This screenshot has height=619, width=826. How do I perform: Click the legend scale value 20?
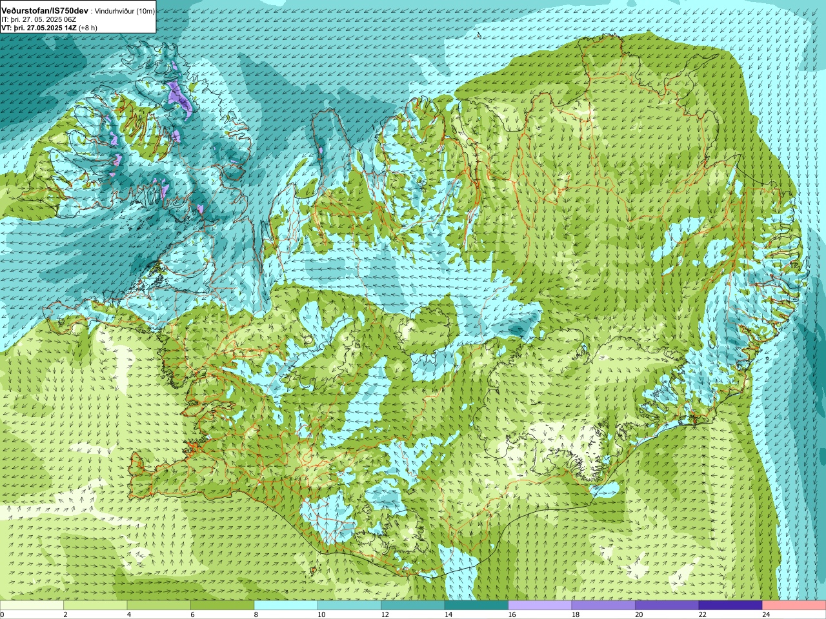pos(639,614)
